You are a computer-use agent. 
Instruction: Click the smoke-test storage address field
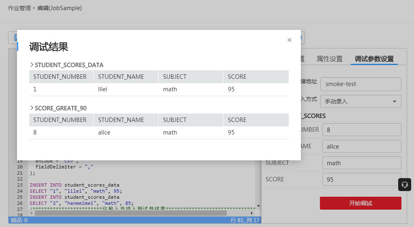(x=360, y=84)
